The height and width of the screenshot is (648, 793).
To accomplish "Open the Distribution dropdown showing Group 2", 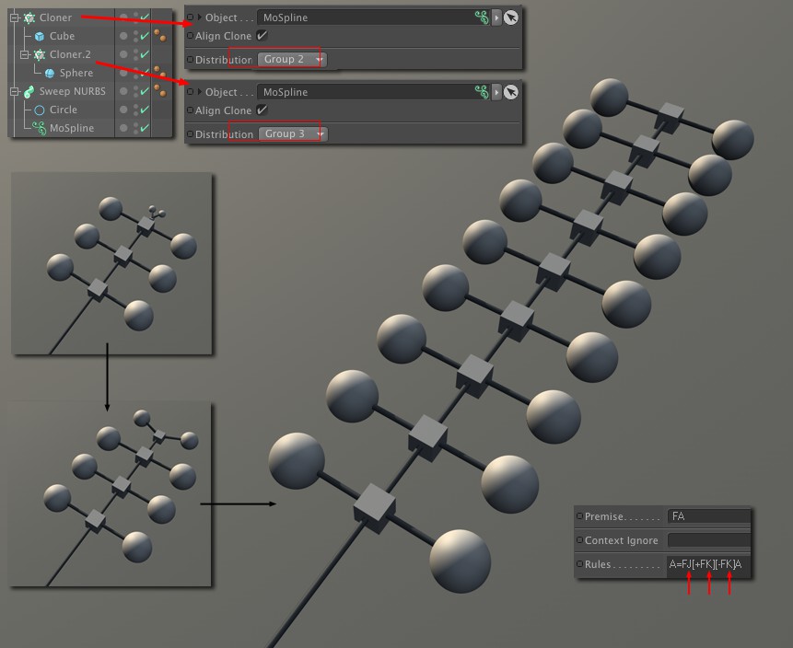I will 291,59.
